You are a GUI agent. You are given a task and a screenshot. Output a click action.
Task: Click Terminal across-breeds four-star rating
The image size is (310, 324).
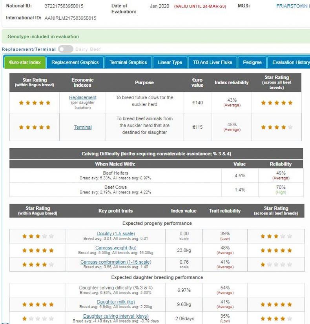(x=277, y=127)
